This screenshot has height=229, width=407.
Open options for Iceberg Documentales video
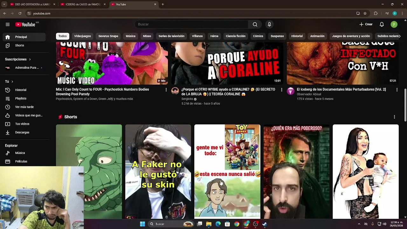coord(397,90)
